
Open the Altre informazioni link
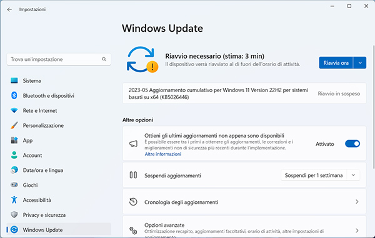tap(163, 154)
